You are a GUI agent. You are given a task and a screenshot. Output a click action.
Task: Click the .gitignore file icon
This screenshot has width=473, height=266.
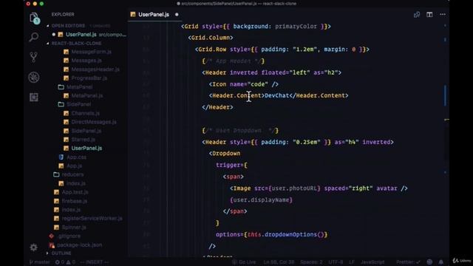[52, 236]
